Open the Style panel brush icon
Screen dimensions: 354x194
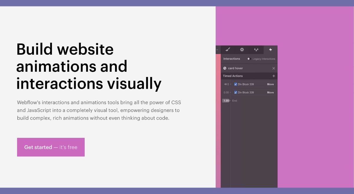pyautogui.click(x=227, y=50)
